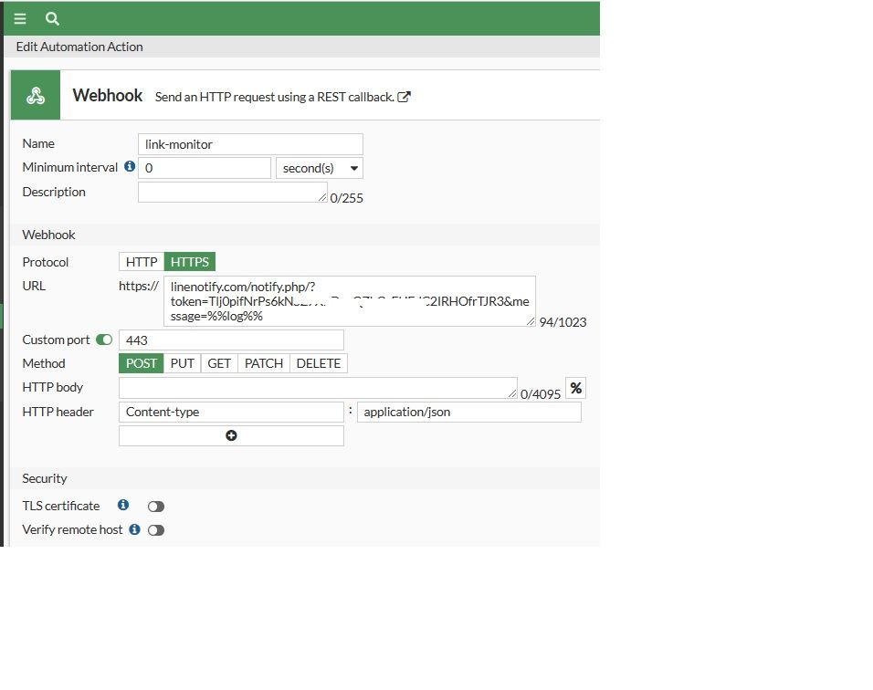Choose the DELETE method
Screen dimensions: 873x690
(x=319, y=363)
